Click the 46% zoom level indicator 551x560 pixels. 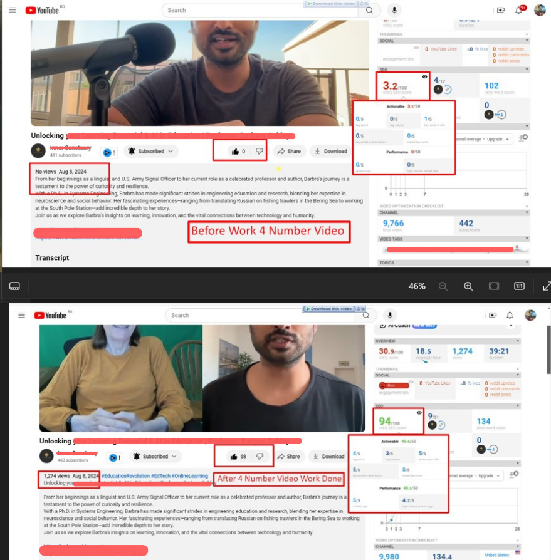point(417,286)
